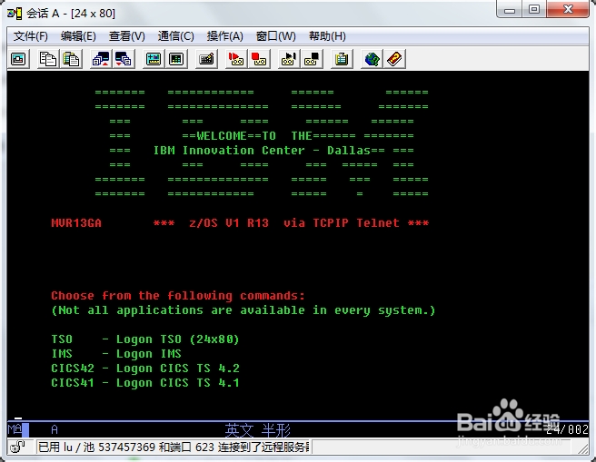This screenshot has width=596, height=462.
Task: Open the Keyboard Remap toolbar icon
Action: [206, 59]
